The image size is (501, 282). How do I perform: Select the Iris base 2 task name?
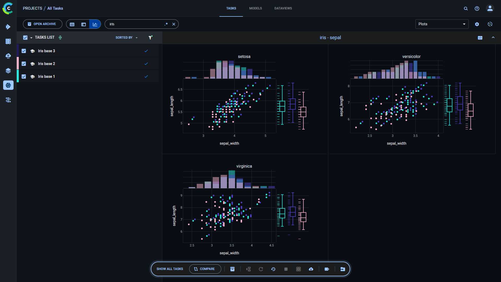point(46,64)
